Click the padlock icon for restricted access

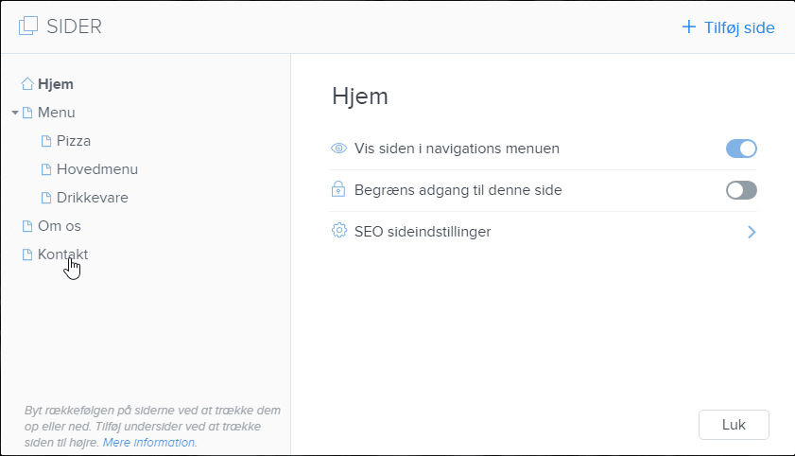[339, 189]
